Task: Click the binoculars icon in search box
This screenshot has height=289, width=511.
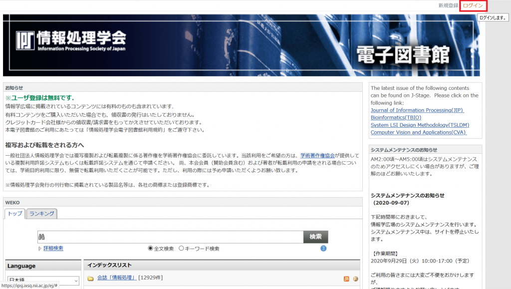Action: (41, 237)
